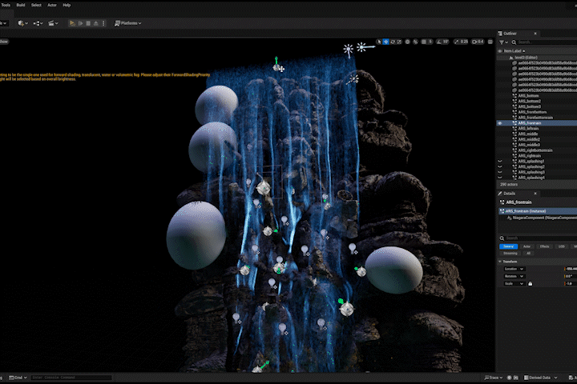Show ARS_splashing1 via its visibility icon
Image resolution: width=577 pixels, height=384 pixels.
tap(500, 162)
